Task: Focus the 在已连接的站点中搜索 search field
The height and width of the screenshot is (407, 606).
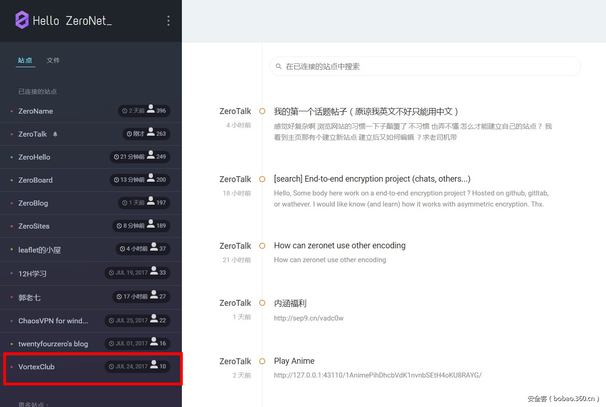Action: coord(425,66)
